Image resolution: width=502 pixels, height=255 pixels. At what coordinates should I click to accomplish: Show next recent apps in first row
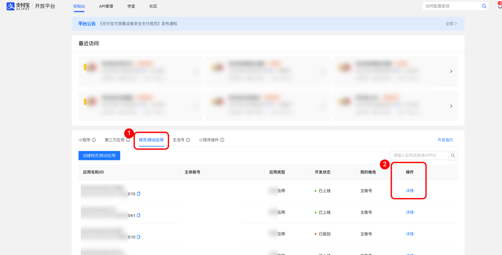(451, 71)
